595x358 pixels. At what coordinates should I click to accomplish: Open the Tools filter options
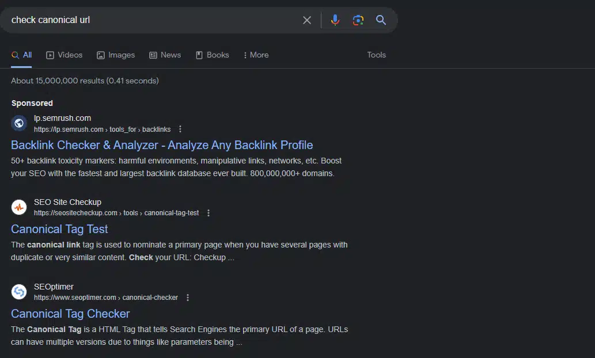[x=376, y=55]
